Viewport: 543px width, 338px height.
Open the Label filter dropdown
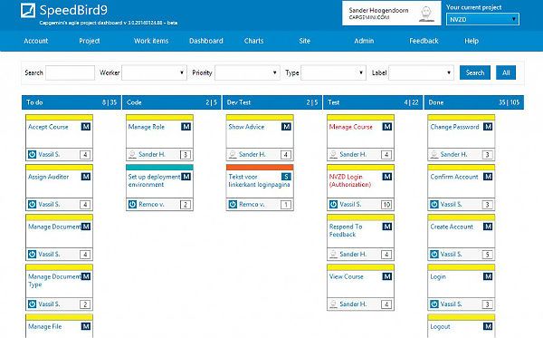coord(421,72)
